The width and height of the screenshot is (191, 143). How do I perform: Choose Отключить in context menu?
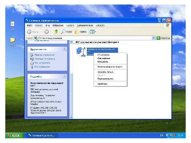[110, 55]
